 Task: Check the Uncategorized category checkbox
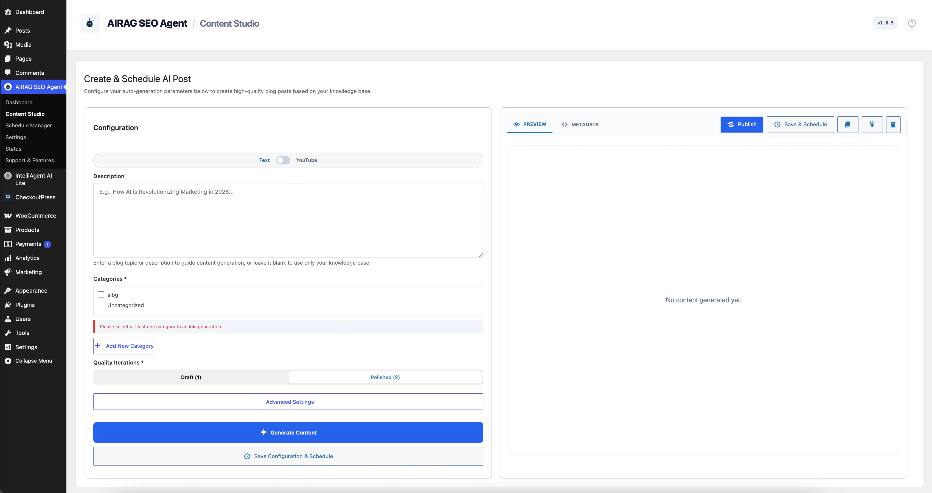pos(101,305)
